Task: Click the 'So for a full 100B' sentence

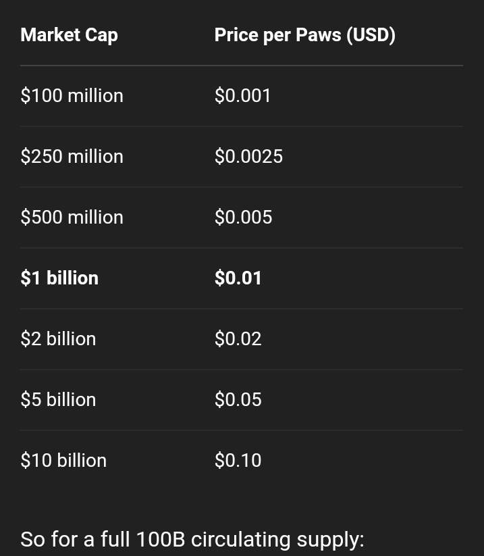Action: pos(192,539)
